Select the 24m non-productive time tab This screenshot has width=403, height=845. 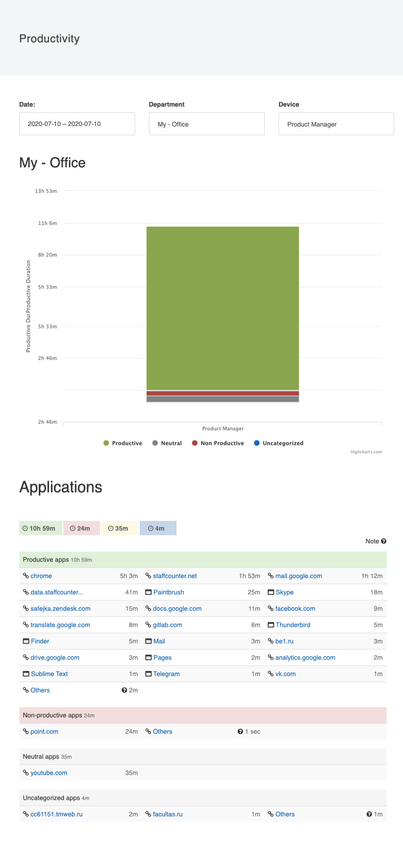click(x=81, y=528)
